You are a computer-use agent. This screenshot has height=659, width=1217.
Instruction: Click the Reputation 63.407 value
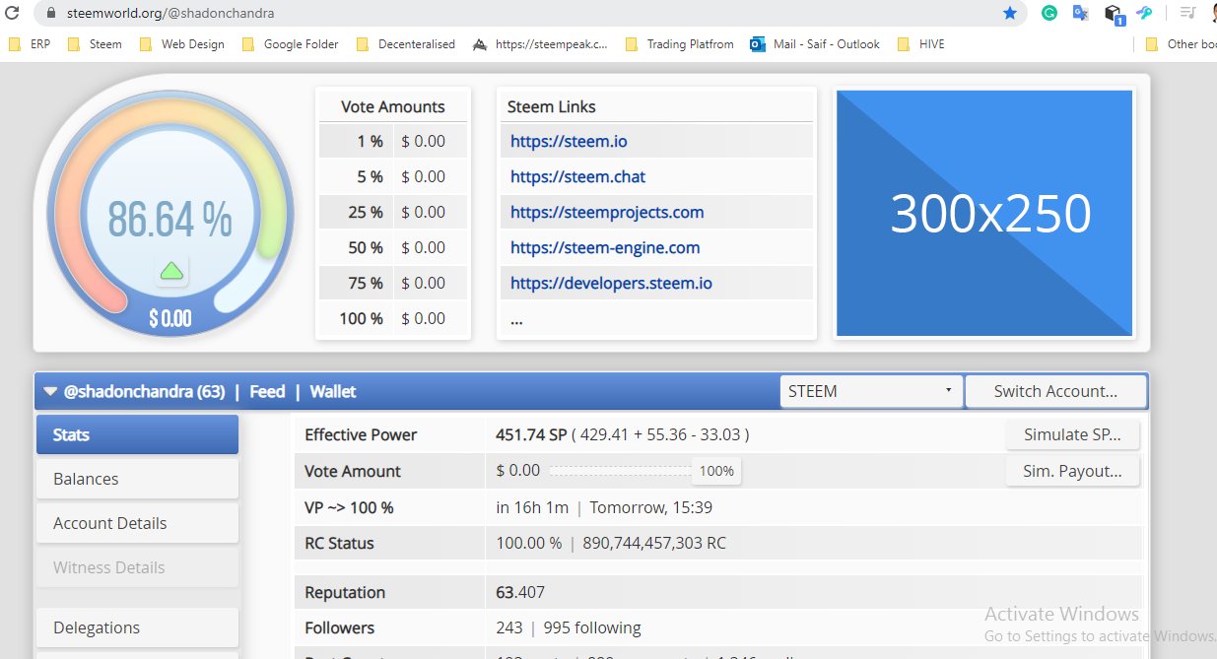point(520,592)
